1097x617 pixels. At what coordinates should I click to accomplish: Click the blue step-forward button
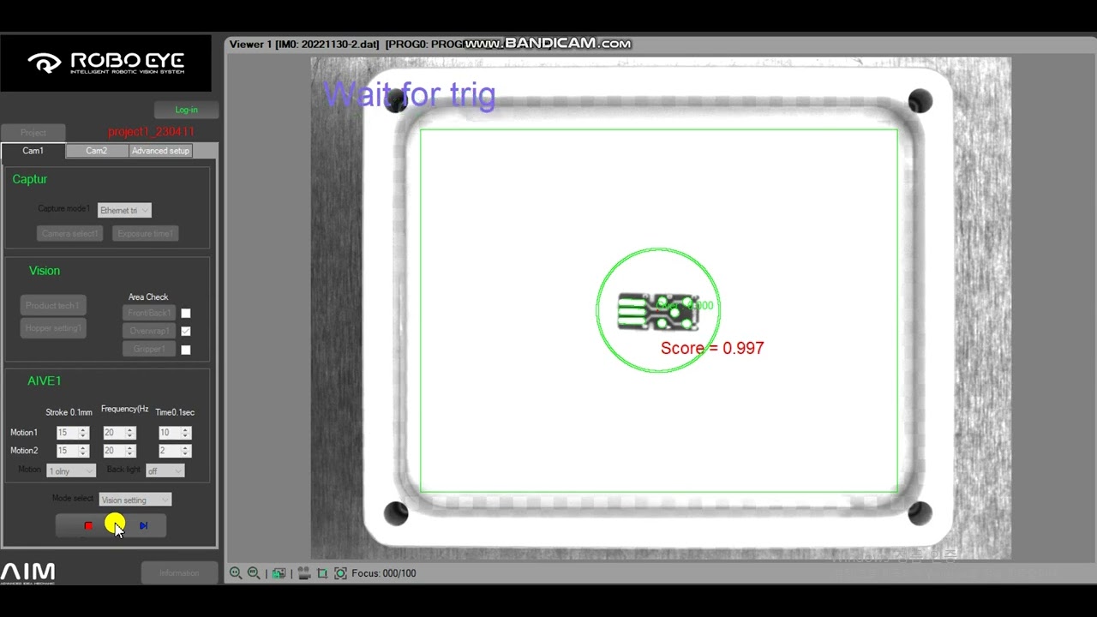[143, 525]
